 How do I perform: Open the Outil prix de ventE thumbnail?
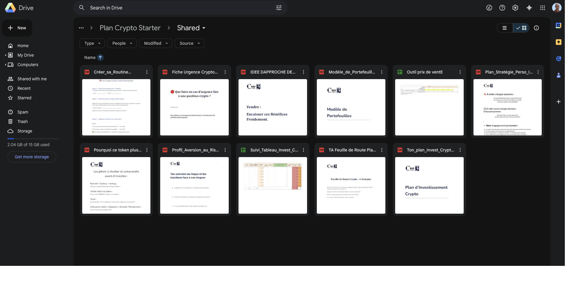(x=429, y=107)
